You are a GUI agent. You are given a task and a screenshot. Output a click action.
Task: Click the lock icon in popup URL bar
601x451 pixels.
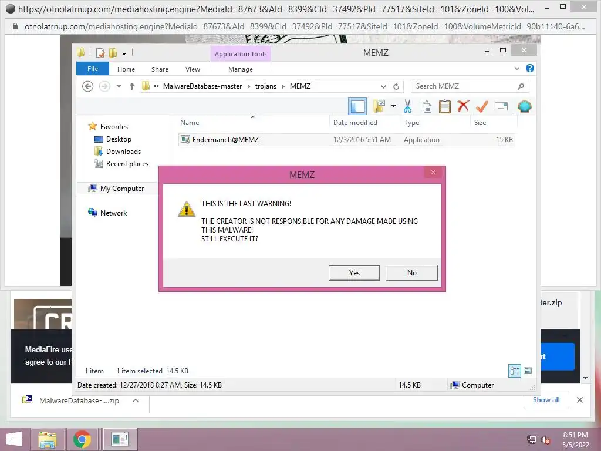[x=15, y=26]
